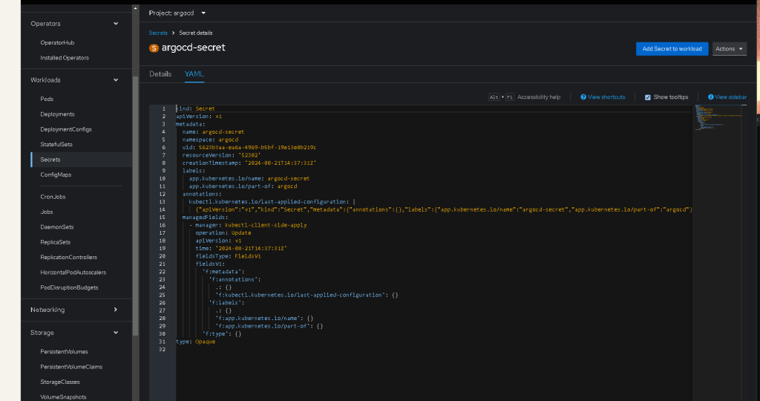
Task: Open Jobs in sidebar
Action: pos(47,212)
